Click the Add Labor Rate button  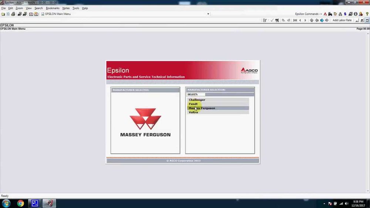pos(342,20)
